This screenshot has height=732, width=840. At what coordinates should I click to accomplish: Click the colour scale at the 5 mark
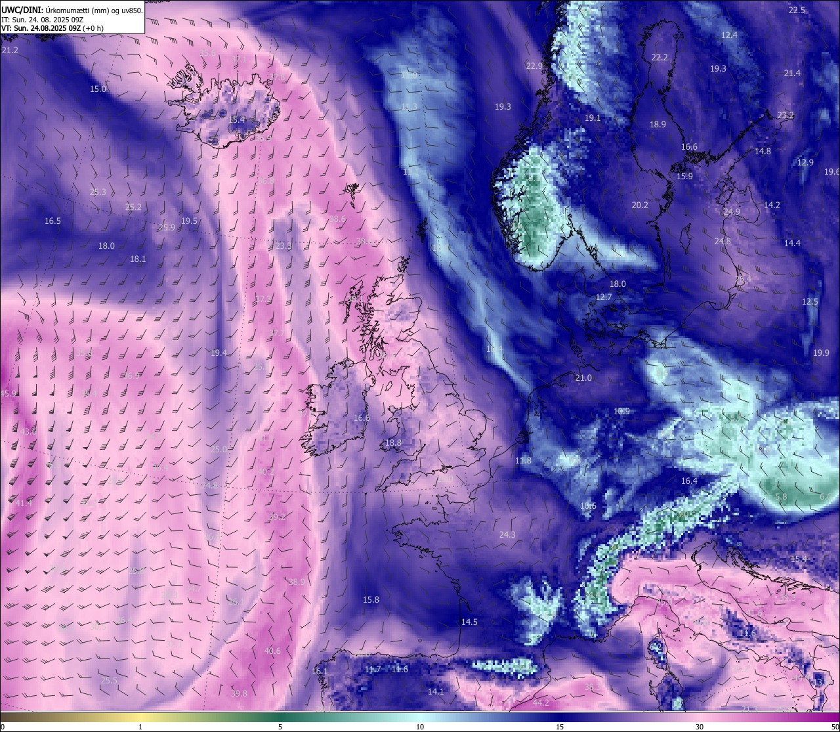click(x=280, y=718)
